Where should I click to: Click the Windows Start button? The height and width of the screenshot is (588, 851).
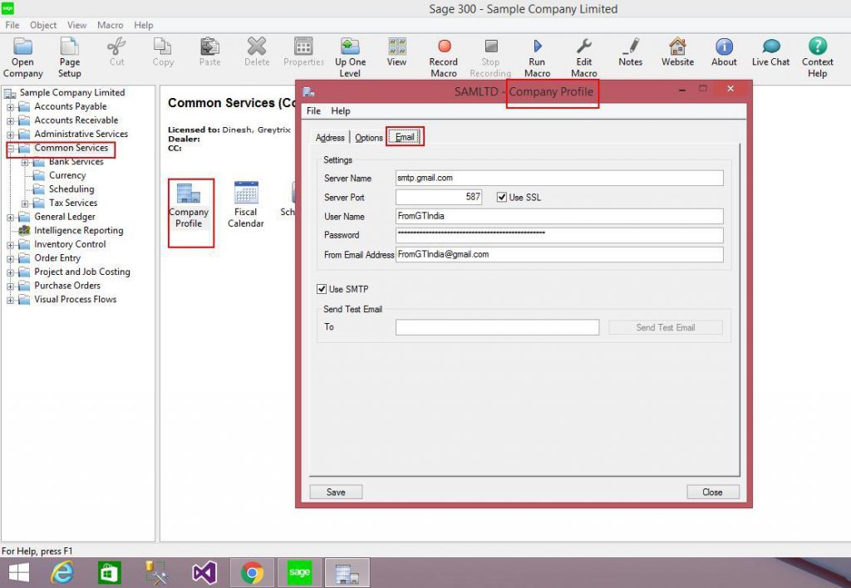[19, 573]
